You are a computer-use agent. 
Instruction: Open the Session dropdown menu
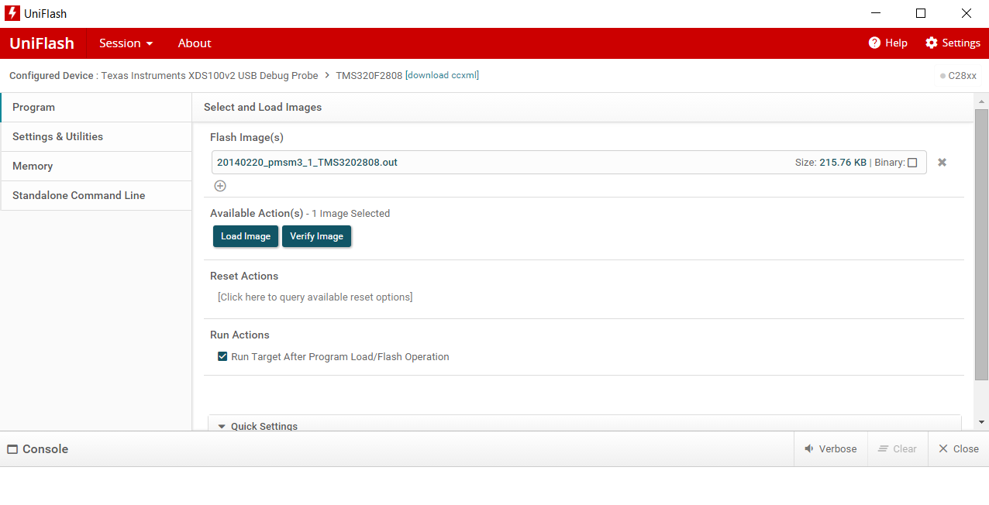click(126, 43)
